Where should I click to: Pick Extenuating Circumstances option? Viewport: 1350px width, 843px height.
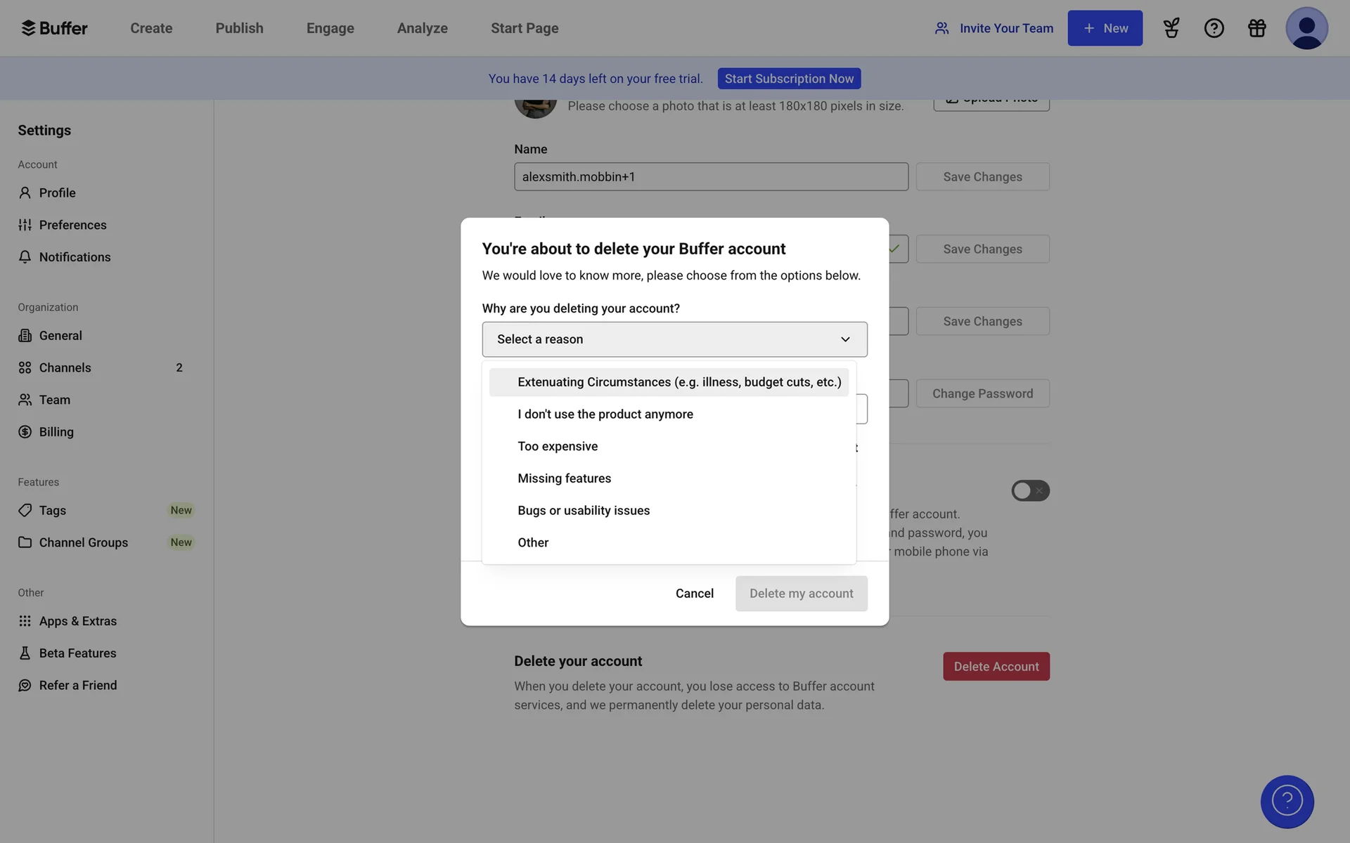click(679, 382)
